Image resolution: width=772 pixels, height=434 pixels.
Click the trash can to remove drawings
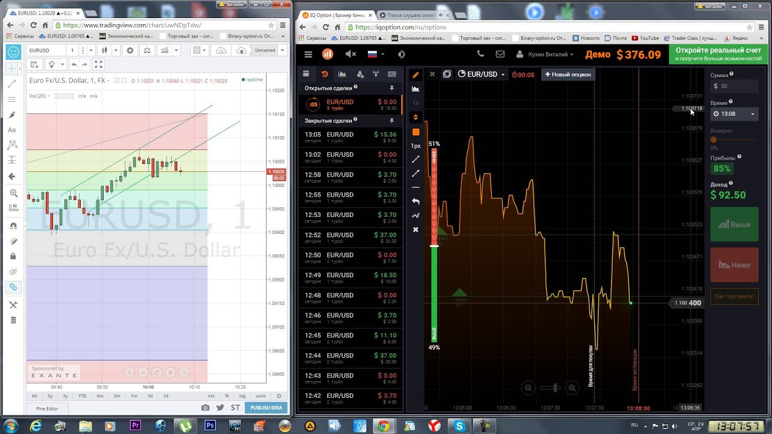pyautogui.click(x=13, y=320)
